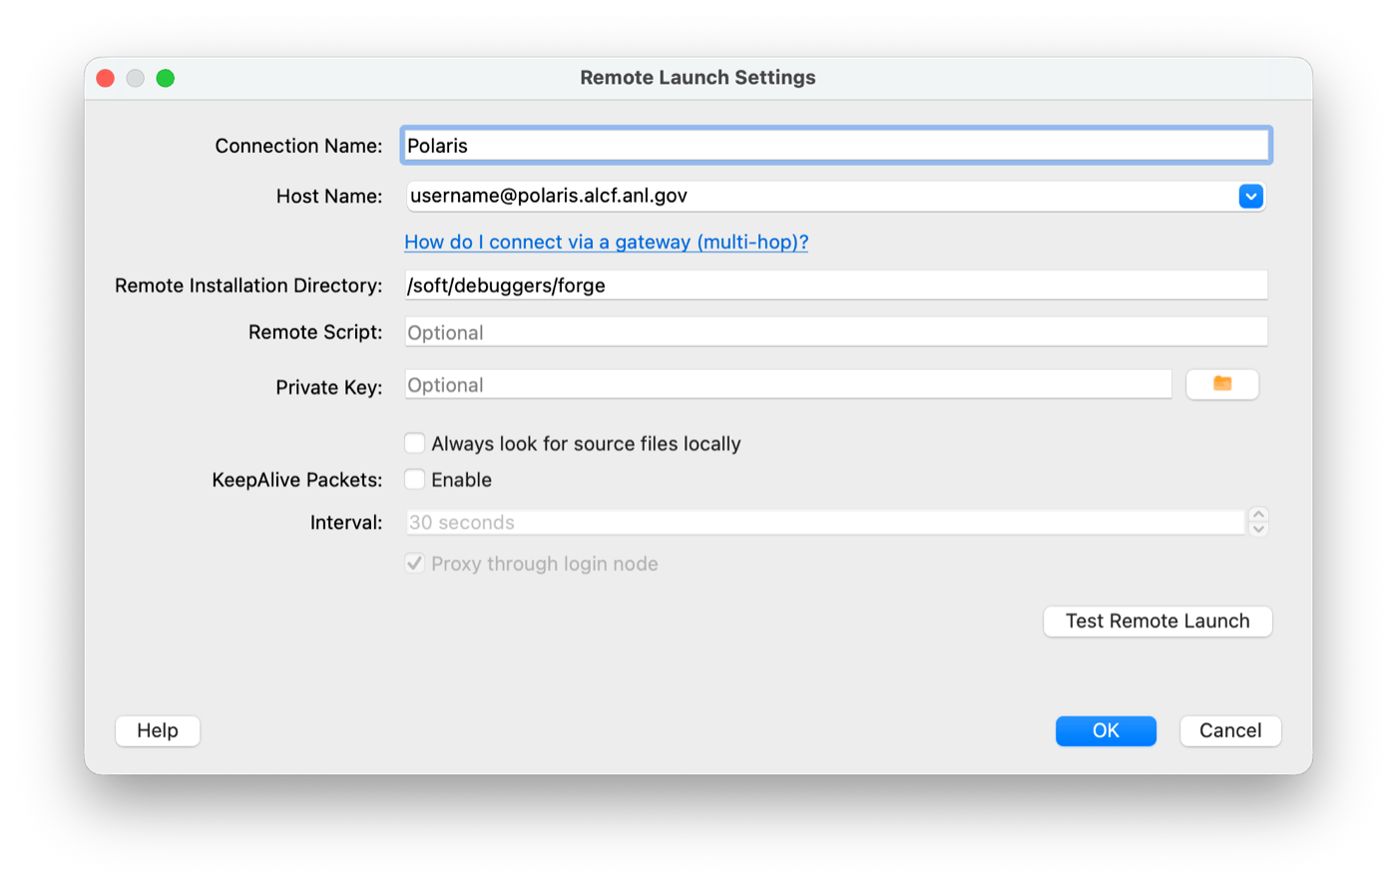
Task: Confirm settings with the OK button
Action: point(1106,730)
